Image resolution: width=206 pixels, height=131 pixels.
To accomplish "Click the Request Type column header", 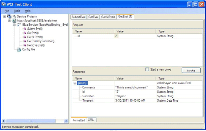I will click(x=179, y=31).
